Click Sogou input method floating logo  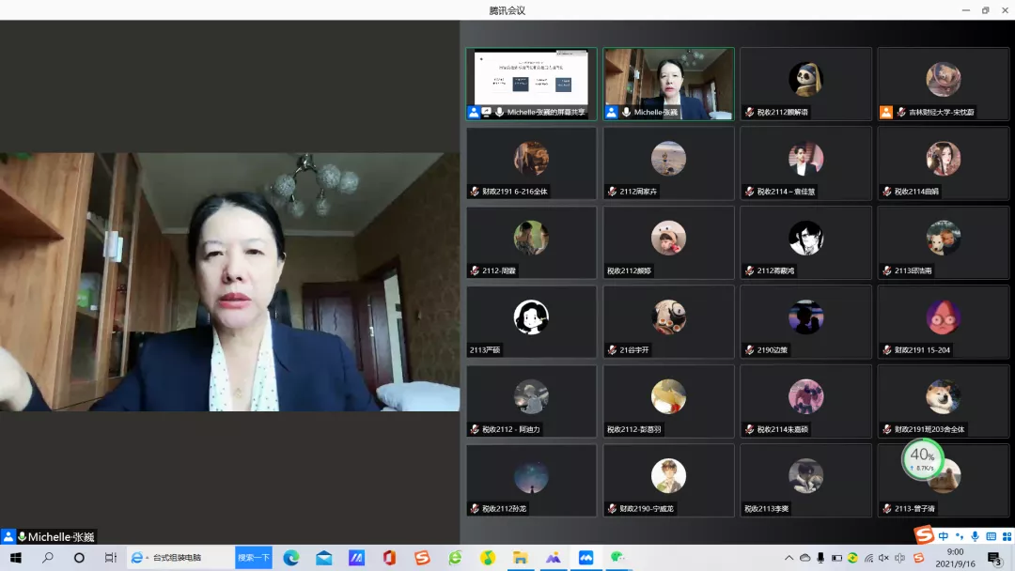[x=925, y=535]
